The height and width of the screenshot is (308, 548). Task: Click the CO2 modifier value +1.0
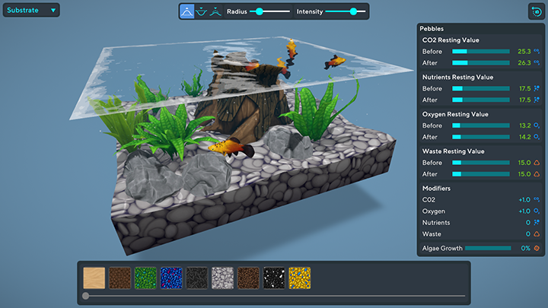coord(524,200)
